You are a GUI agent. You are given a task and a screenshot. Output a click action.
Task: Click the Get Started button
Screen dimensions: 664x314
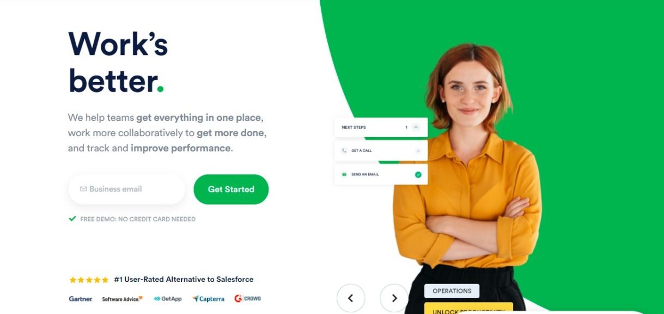click(231, 189)
